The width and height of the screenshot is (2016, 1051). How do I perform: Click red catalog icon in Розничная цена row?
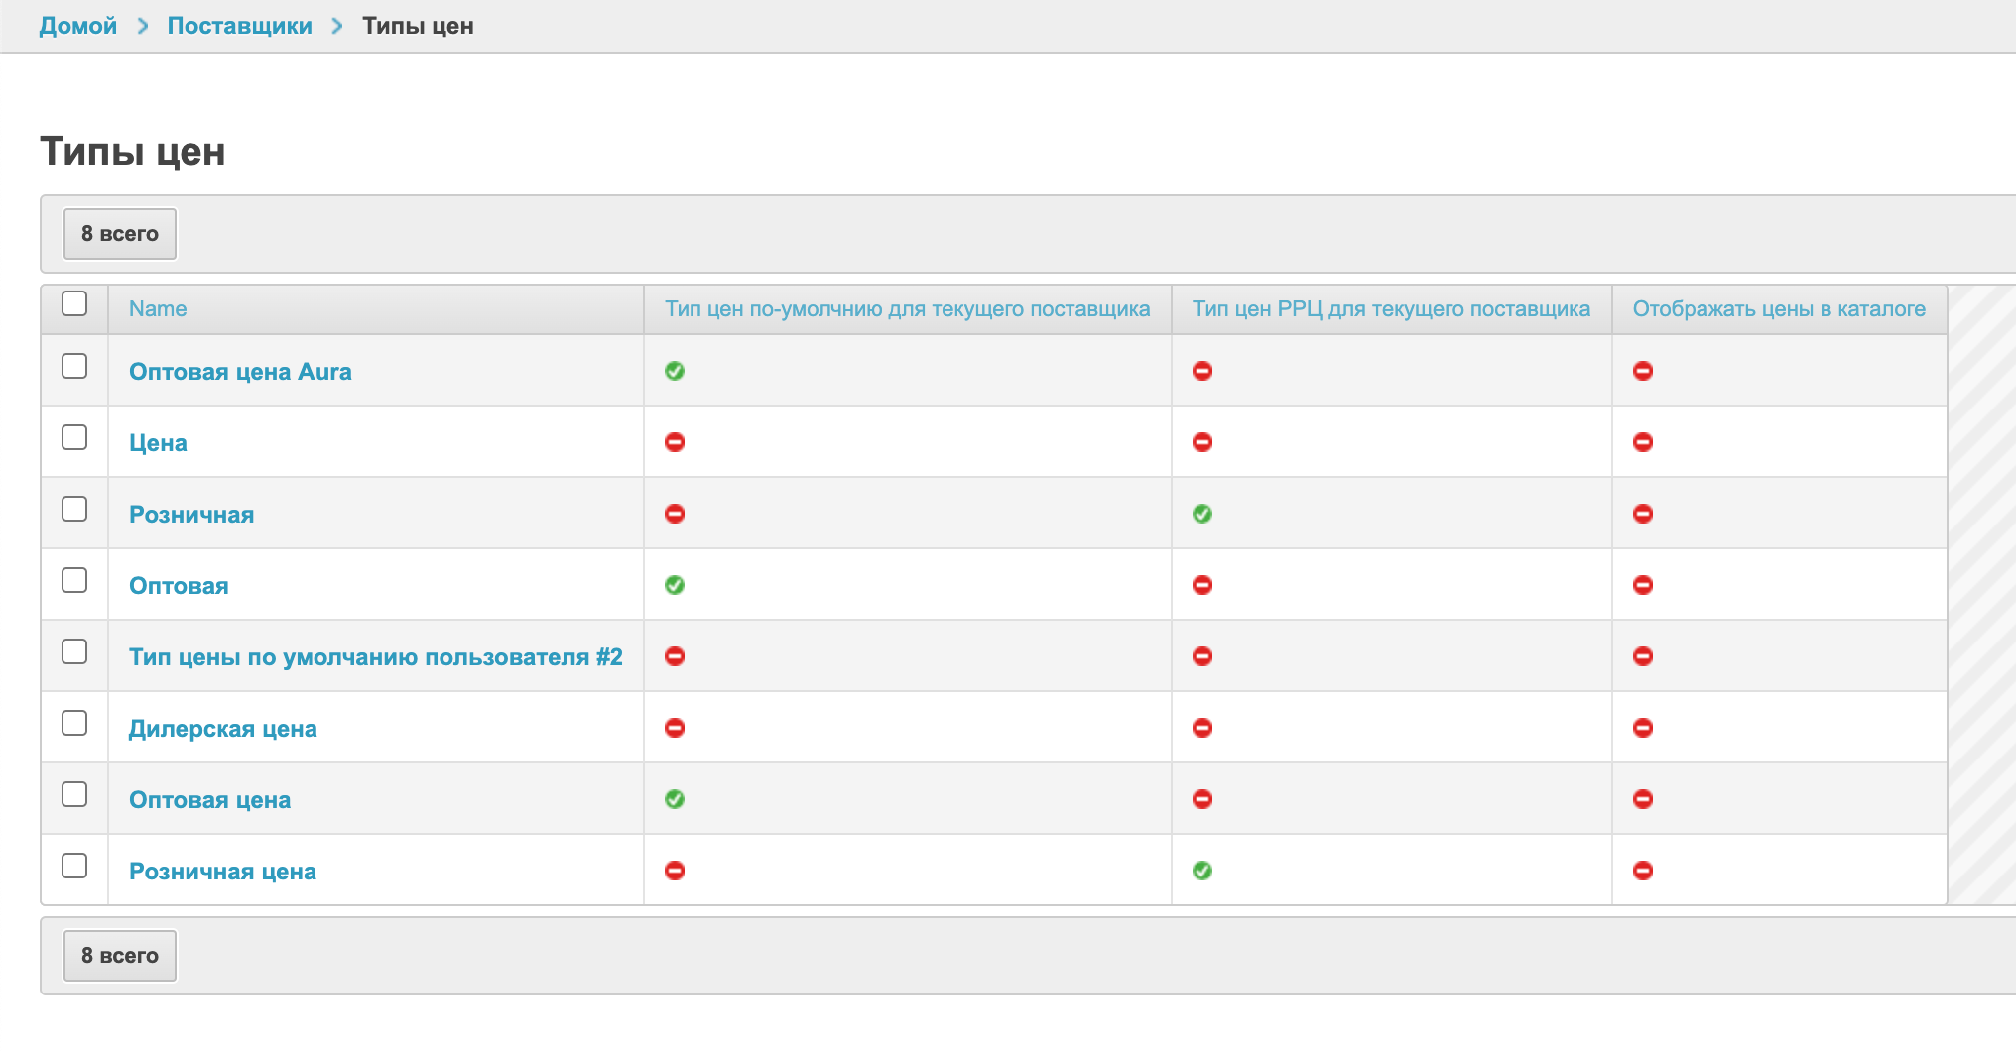[1643, 871]
